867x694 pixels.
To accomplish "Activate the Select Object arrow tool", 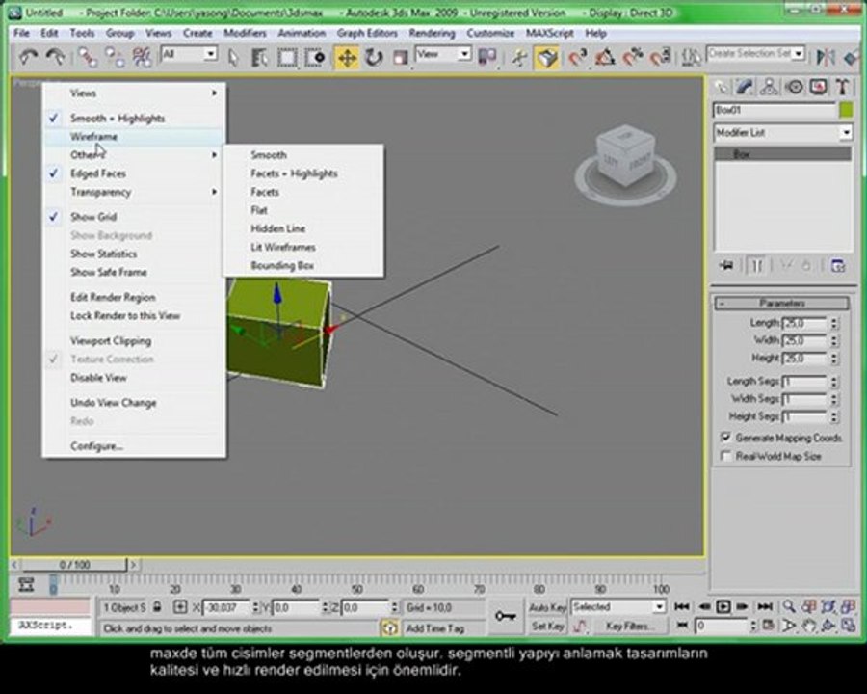I will click(233, 57).
